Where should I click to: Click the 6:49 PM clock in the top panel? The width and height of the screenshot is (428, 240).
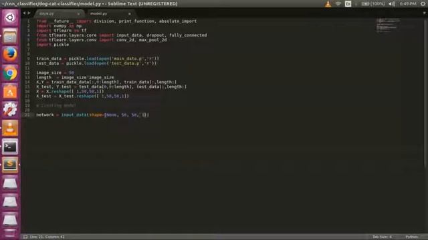point(408,4)
